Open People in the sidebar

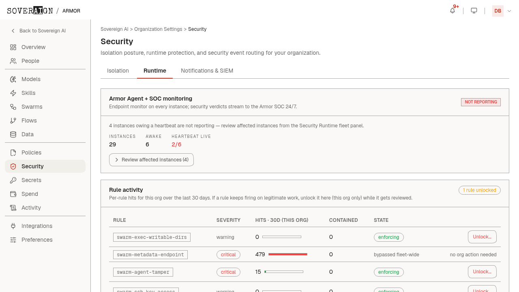(45, 61)
